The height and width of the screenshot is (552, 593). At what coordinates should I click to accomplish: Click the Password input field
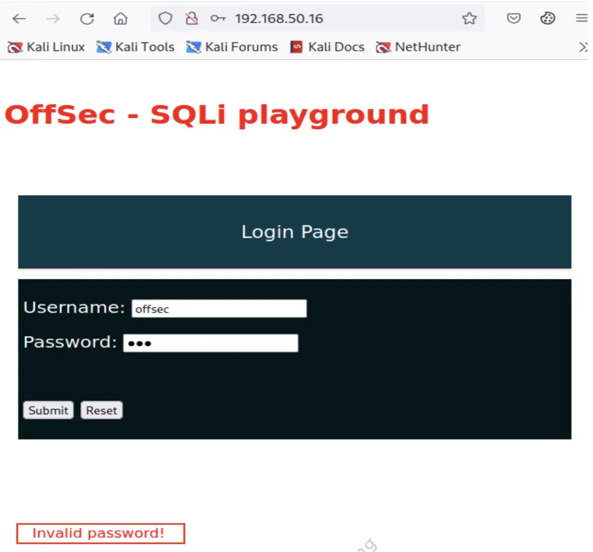210,343
